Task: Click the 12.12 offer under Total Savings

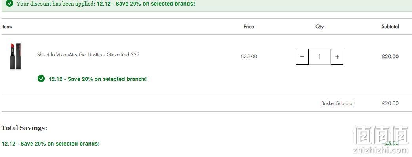Action: 50,144
